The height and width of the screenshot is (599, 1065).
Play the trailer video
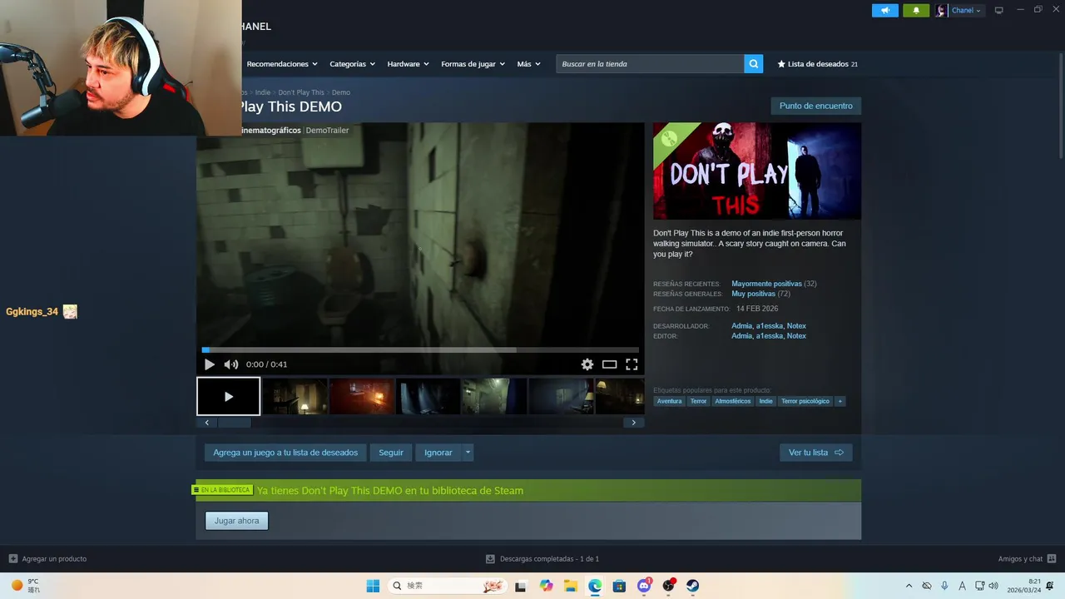click(x=209, y=364)
